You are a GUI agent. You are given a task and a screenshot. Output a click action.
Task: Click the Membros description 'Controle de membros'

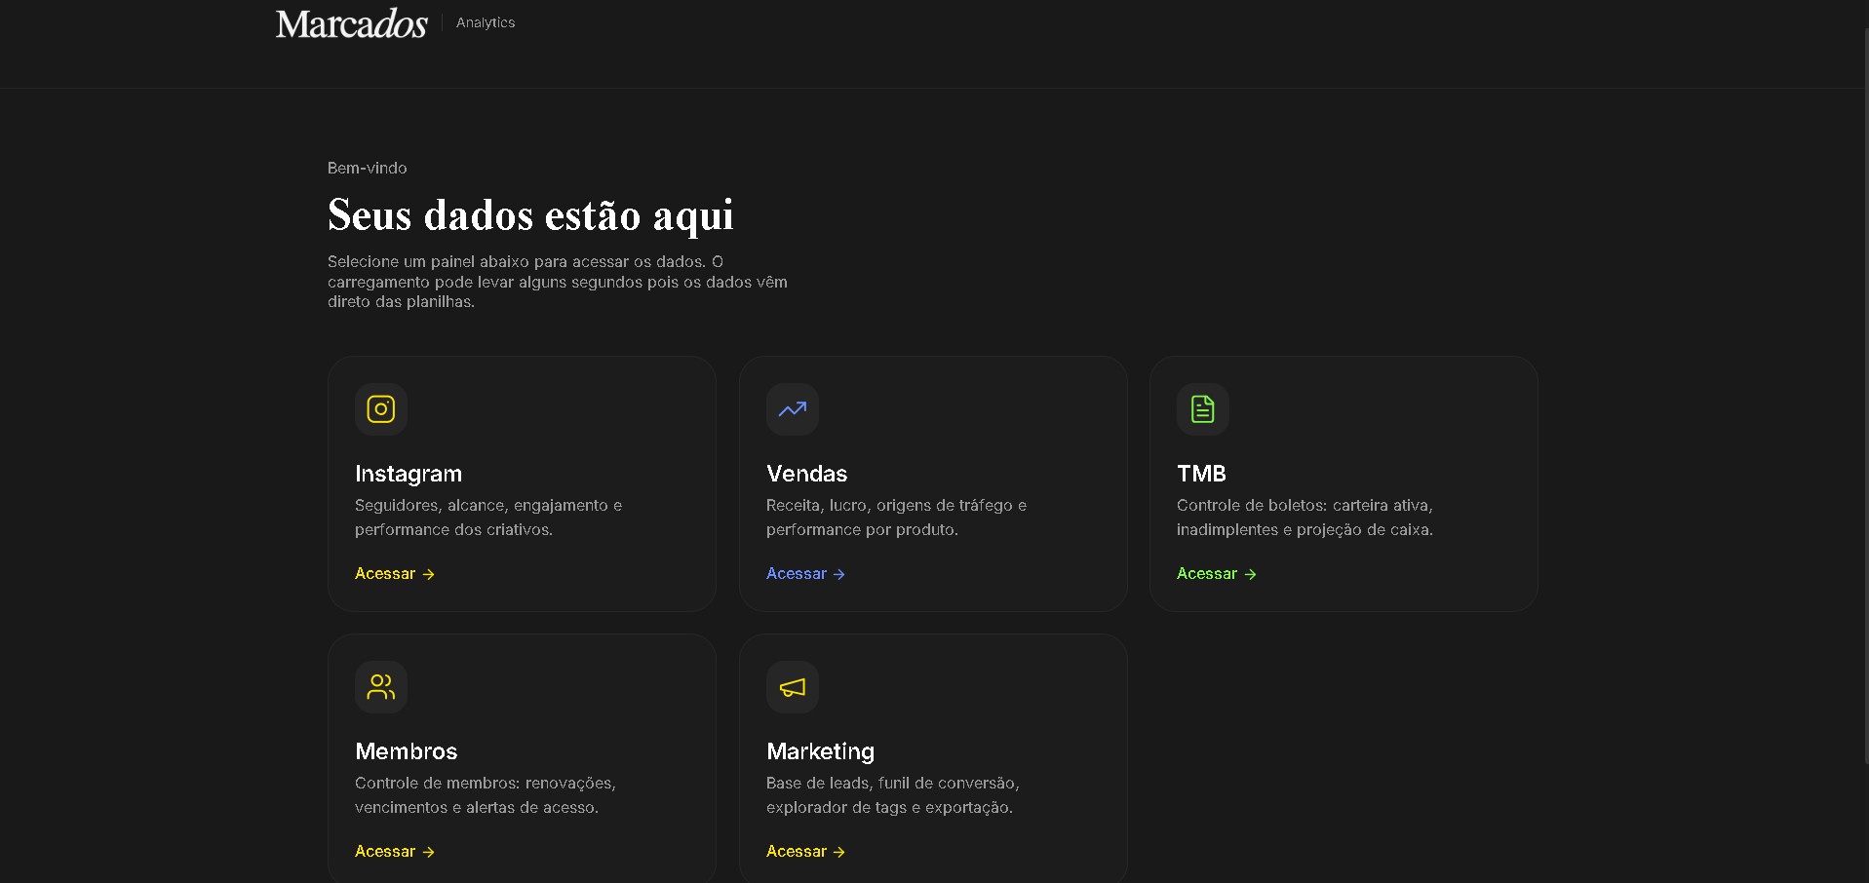pos(486,795)
